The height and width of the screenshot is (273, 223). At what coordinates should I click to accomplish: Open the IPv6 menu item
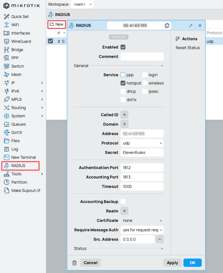(23, 91)
